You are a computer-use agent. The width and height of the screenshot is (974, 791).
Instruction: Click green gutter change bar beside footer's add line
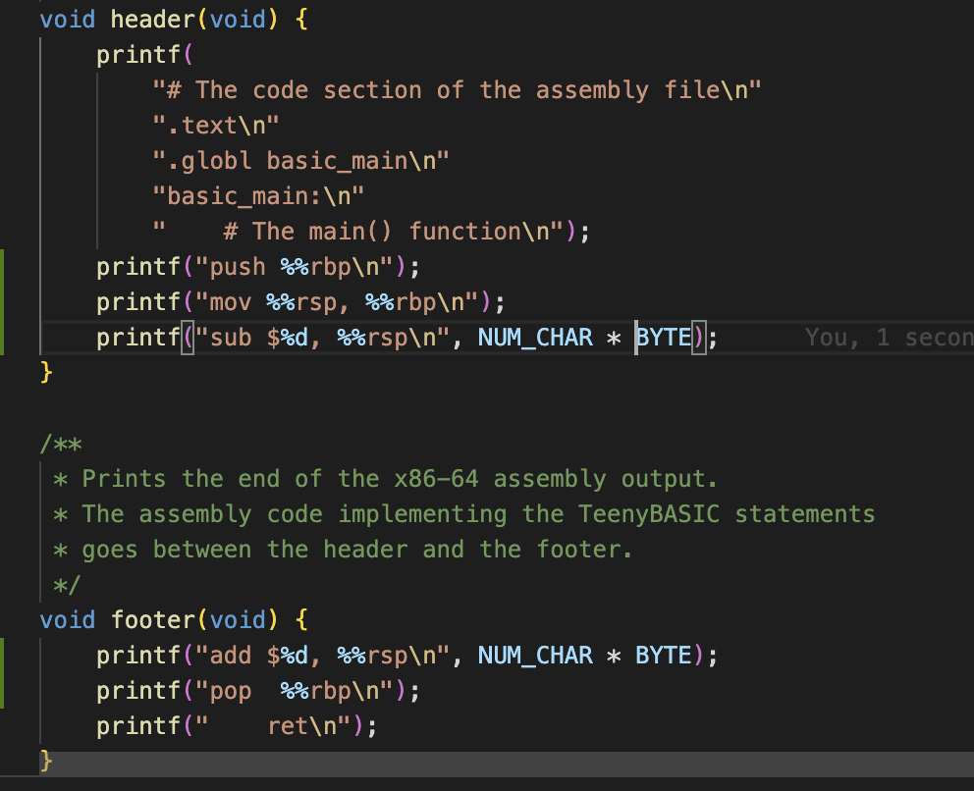point(3,671)
